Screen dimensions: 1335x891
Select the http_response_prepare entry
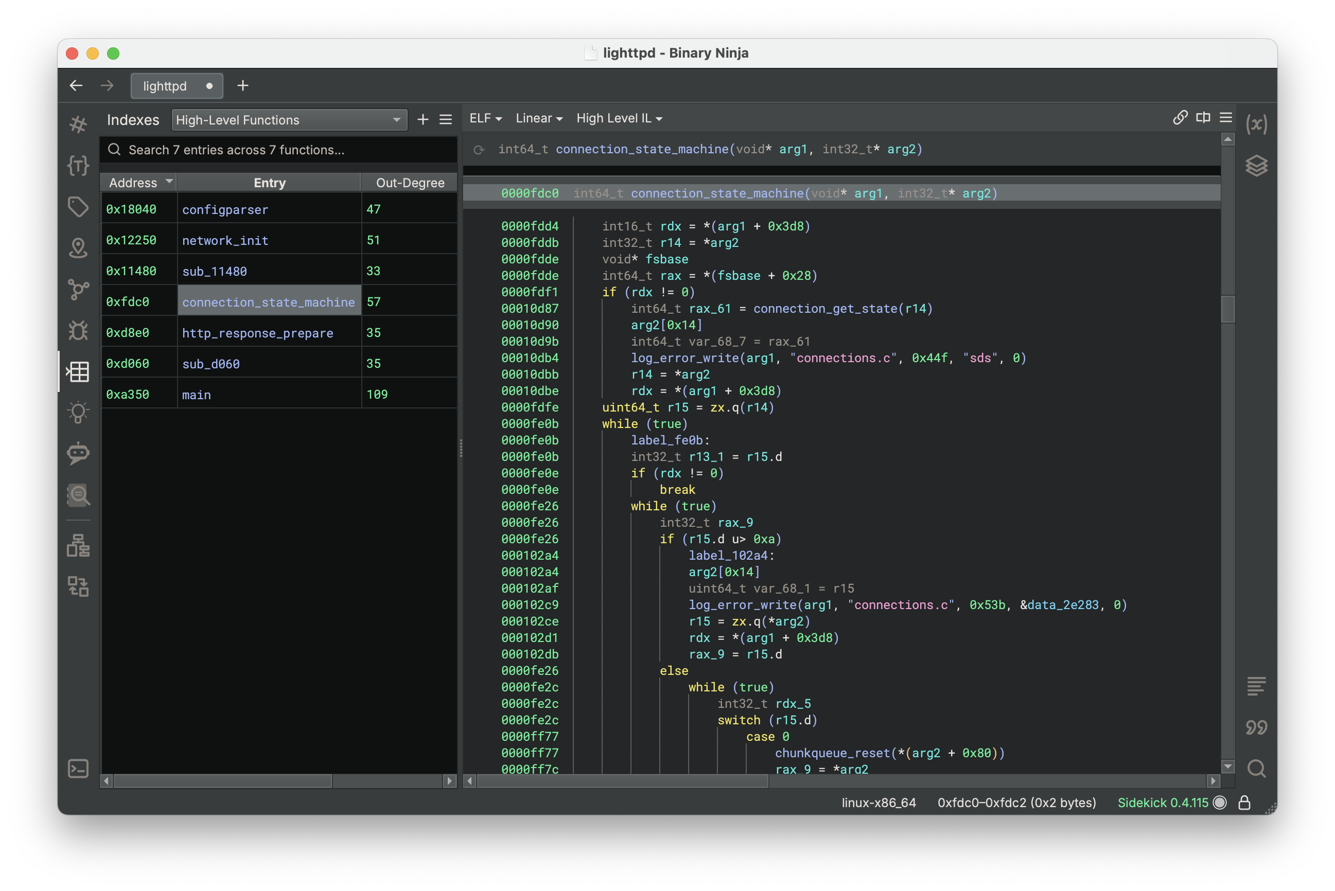coord(257,333)
